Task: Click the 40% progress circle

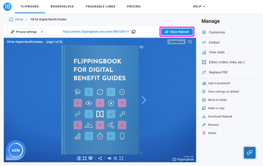Action: click(16, 150)
